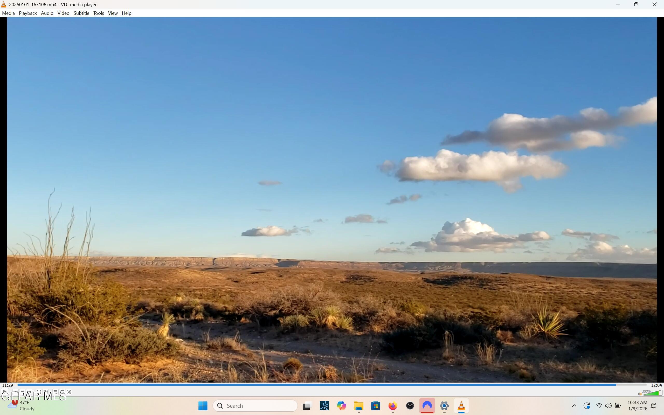The width and height of the screenshot is (664, 415).
Task: Open the Playback menu
Action: [x=28, y=13]
